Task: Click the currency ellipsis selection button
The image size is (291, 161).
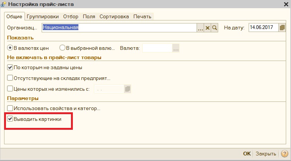Action: [176, 48]
